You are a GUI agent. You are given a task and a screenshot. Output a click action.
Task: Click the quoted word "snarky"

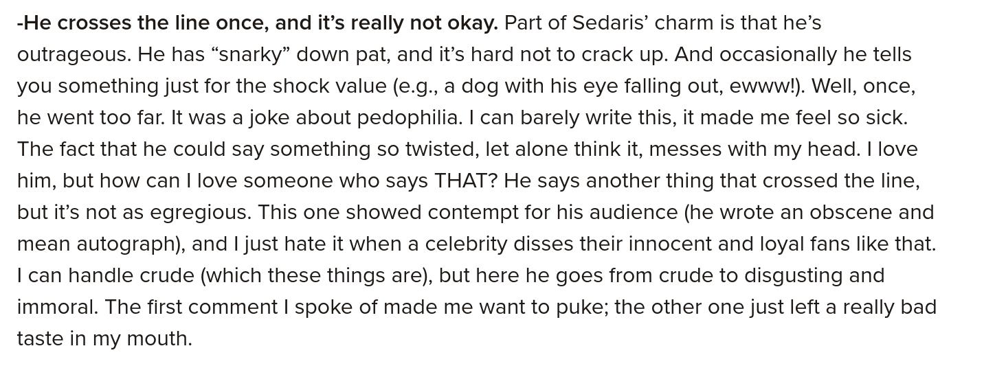[251, 54]
